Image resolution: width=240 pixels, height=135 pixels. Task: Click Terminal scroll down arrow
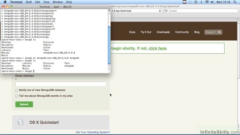point(109,69)
